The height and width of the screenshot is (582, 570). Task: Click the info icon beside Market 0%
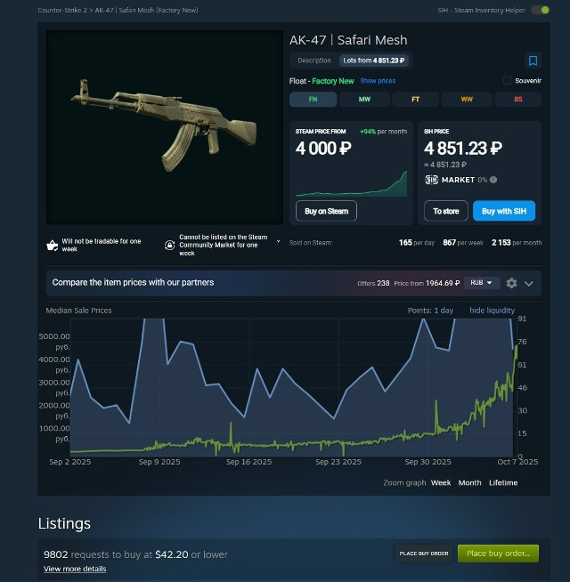tap(493, 180)
